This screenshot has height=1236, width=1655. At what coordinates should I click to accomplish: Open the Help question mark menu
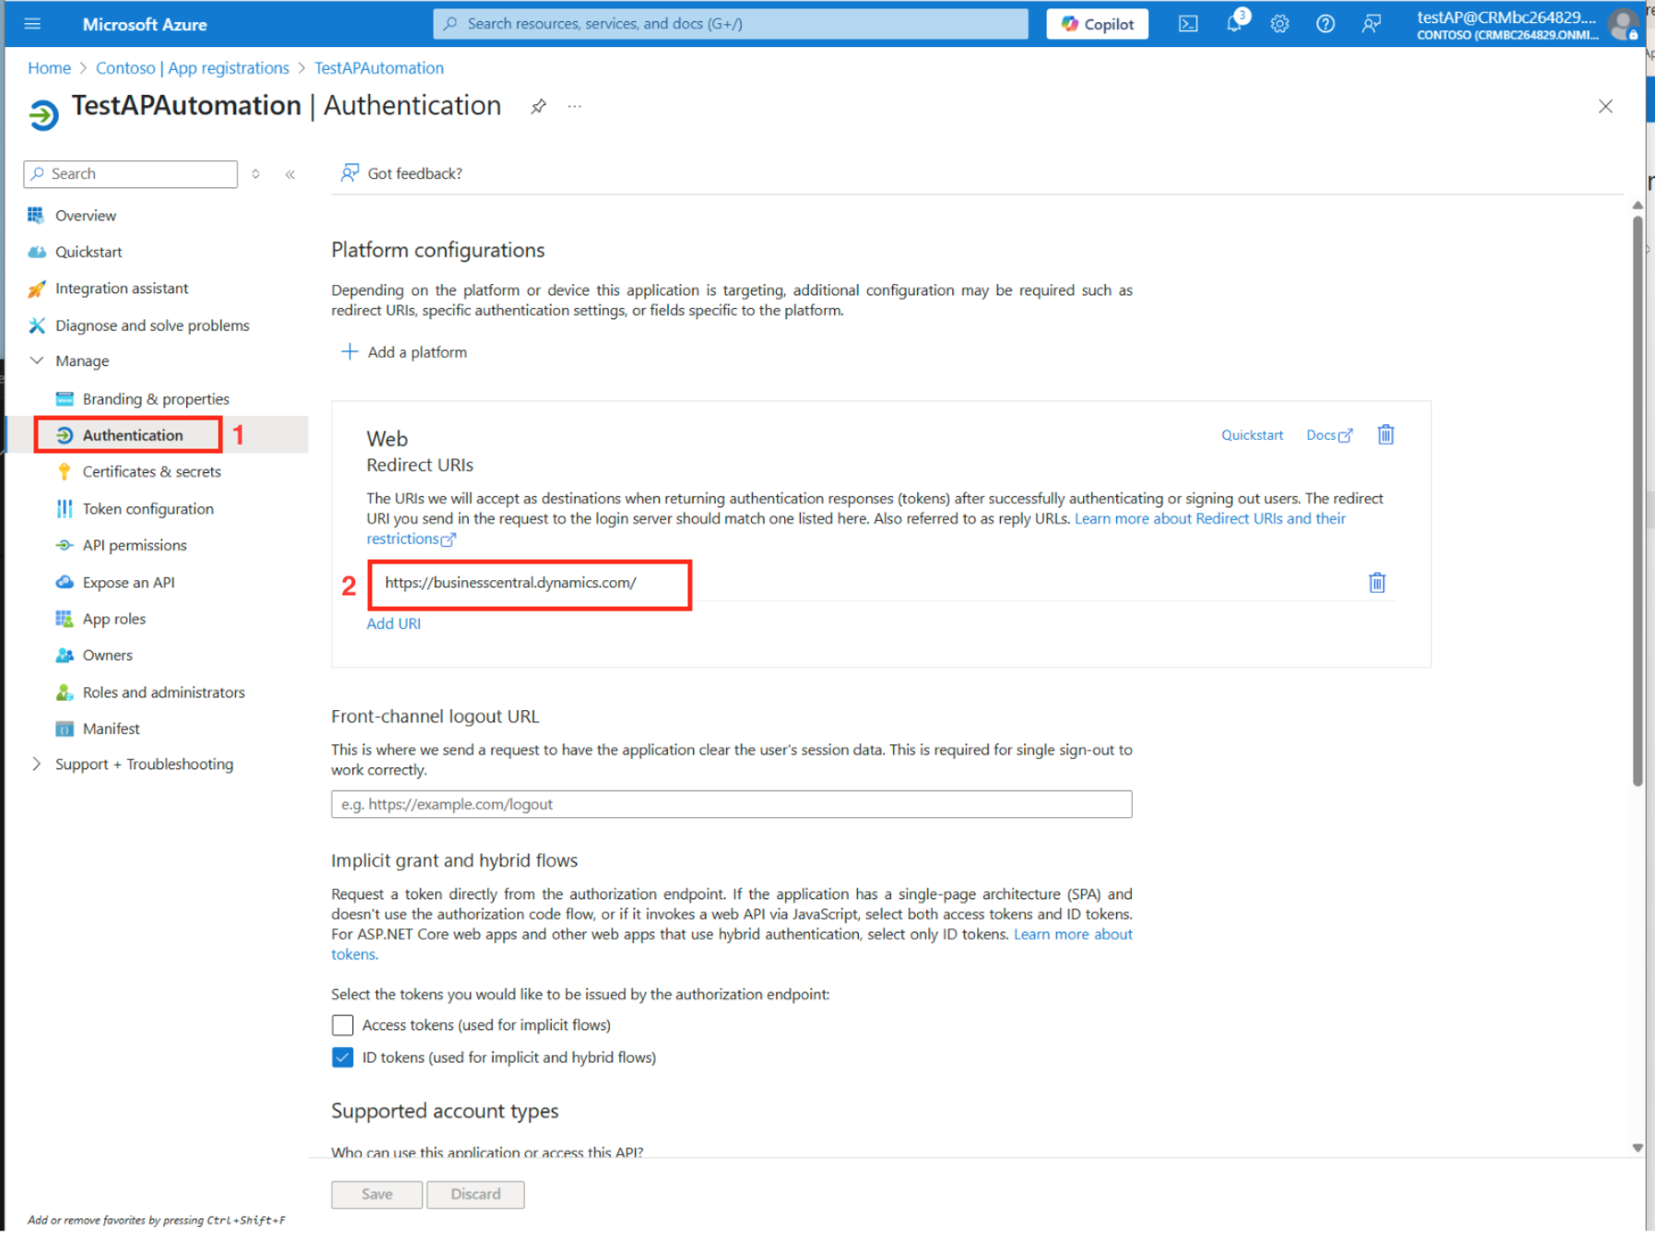pos(1326,24)
